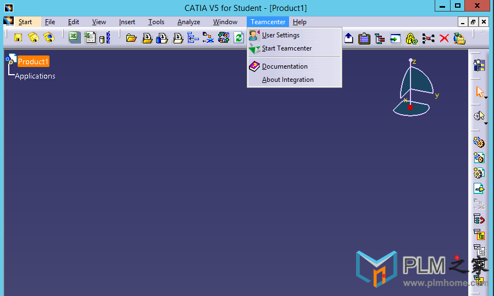Click the first download-into-folder icon

click(147, 38)
